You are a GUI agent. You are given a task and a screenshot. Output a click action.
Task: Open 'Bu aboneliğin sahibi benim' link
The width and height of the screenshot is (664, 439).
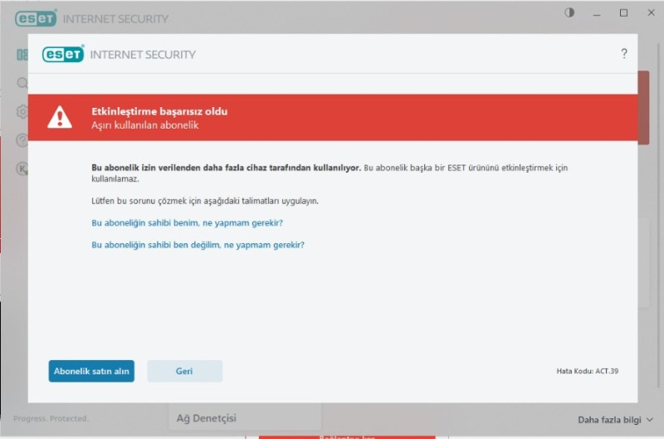[187, 223]
